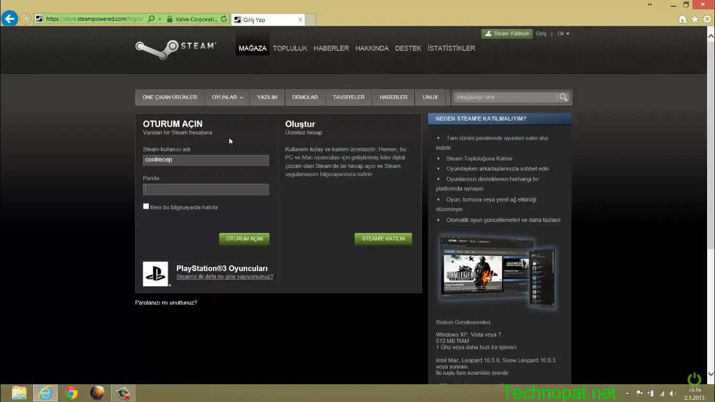Open the Action Center flag icon

(640, 393)
